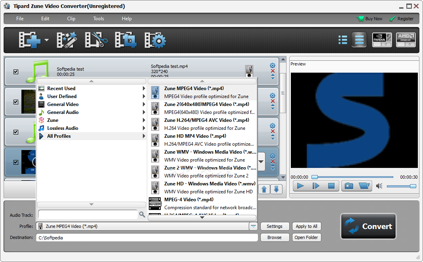Image resolution: width=423 pixels, height=262 pixels.
Task: Uncheck the third file's checkbox
Action: point(16,132)
